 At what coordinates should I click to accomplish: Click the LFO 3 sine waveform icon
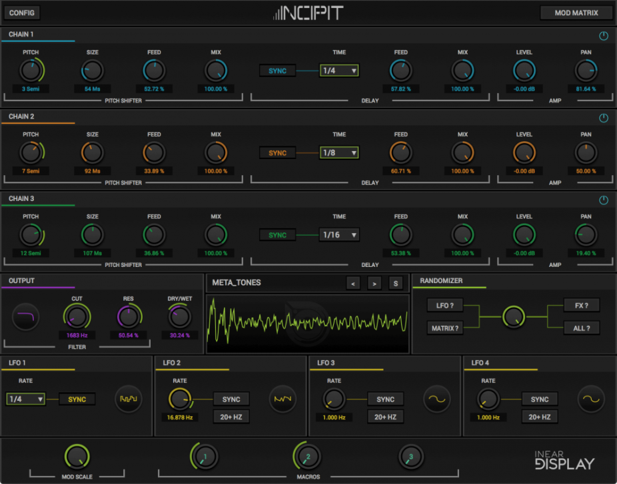[437, 399]
